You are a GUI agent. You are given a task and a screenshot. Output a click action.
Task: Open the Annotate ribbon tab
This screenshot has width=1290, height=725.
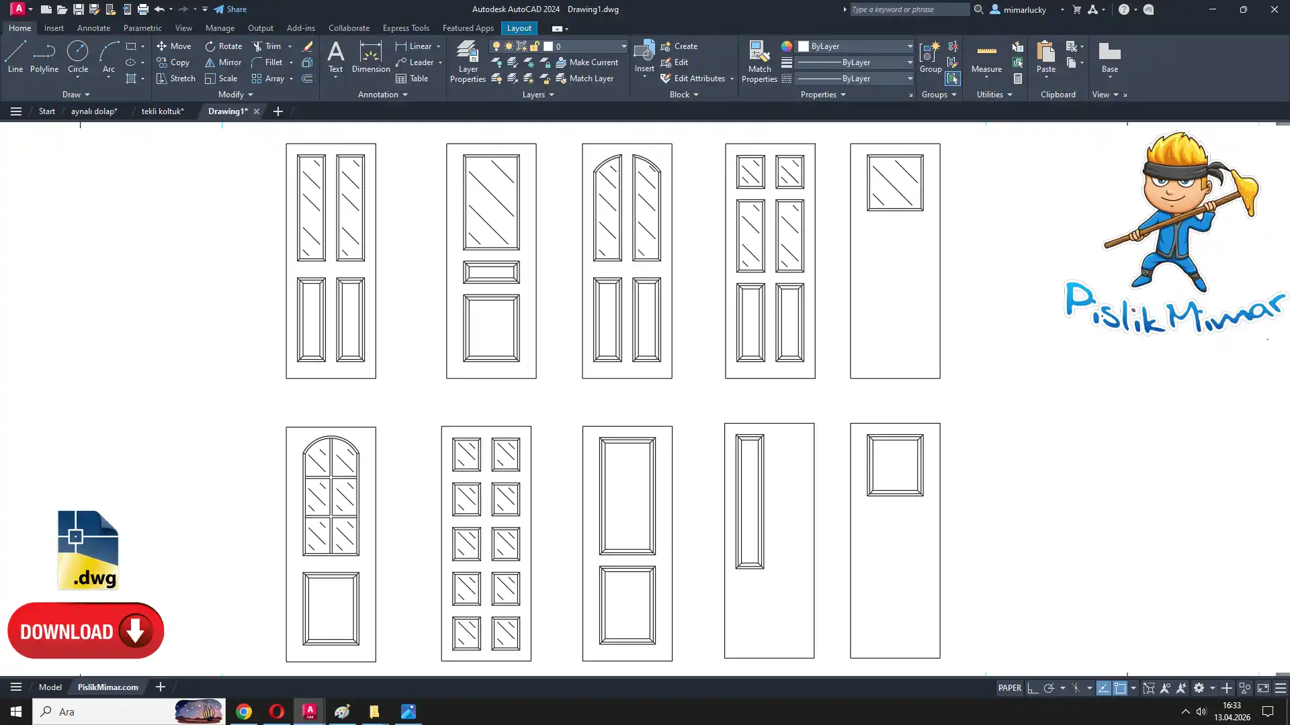(93, 28)
